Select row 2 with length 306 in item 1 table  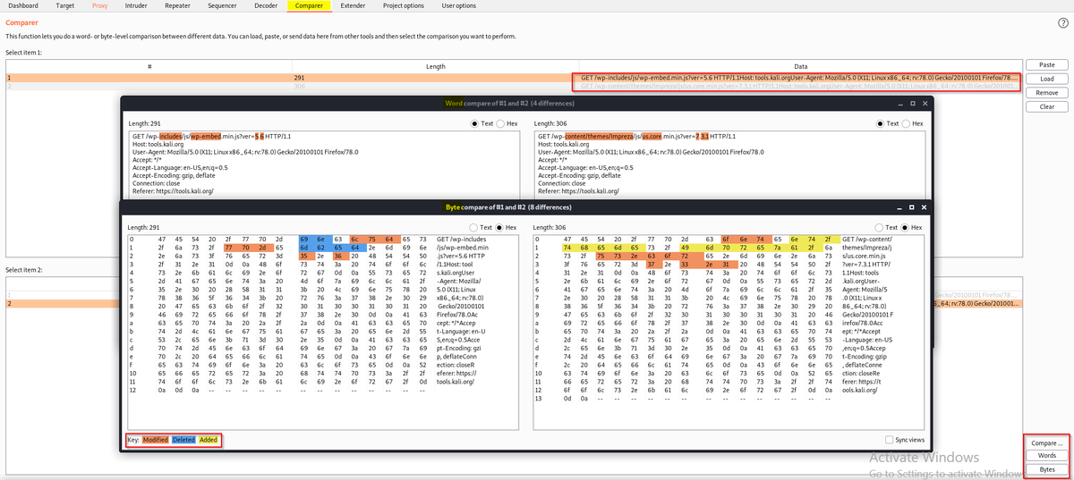[514, 87]
